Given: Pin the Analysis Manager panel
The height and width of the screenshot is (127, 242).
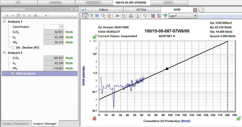Looking at the screenshot, I should point(76,9).
